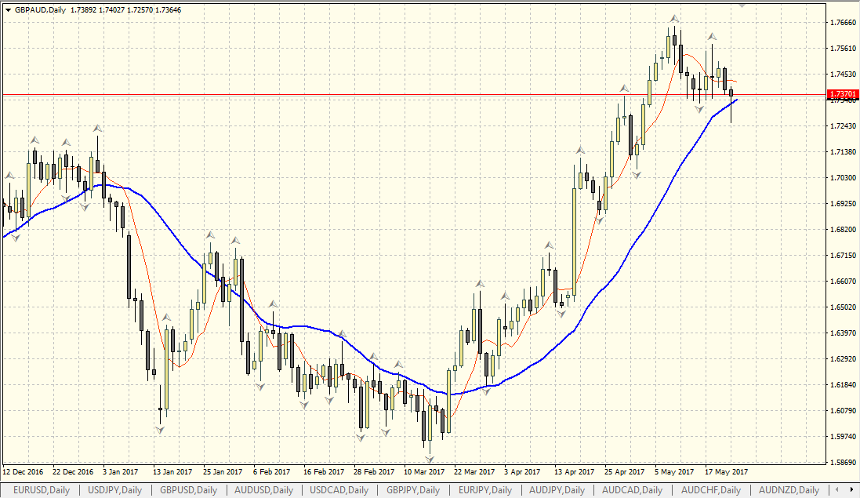Click the 1.62920 price scale label

click(844, 358)
